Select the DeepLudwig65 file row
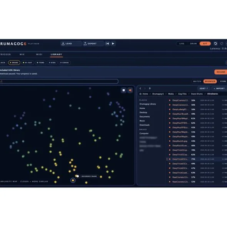 pos(197,109)
